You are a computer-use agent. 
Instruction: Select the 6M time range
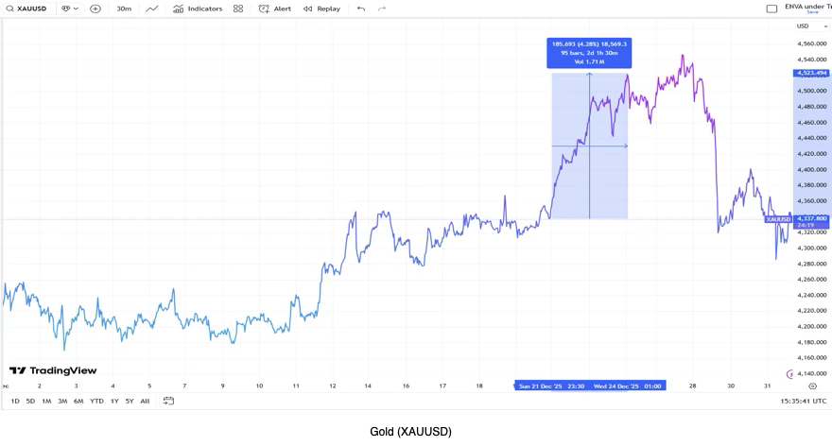pos(78,402)
